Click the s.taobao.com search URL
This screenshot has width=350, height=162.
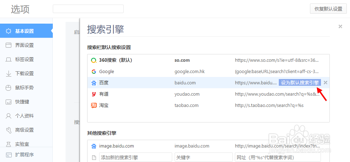click(269, 106)
